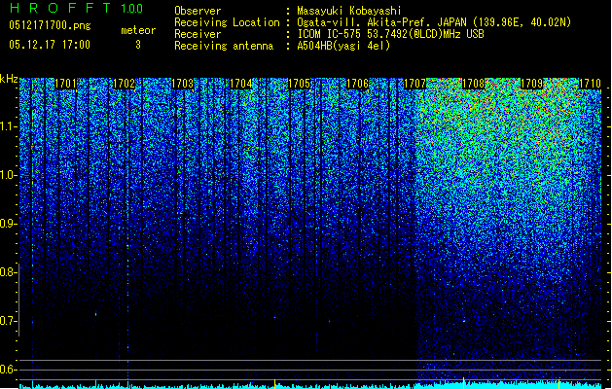Click the 0.9 frequency axis label
The width and height of the screenshot is (612, 389).
click(8, 224)
